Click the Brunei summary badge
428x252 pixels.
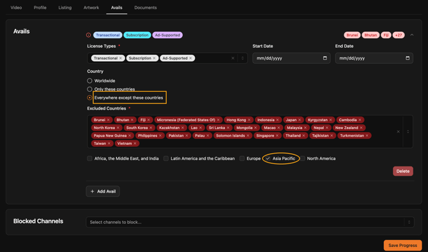pyautogui.click(x=352, y=35)
